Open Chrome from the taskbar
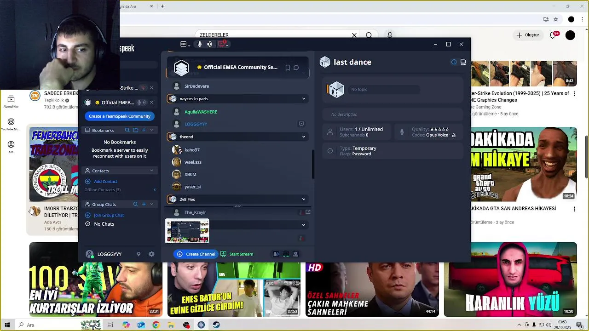The height and width of the screenshot is (331, 589). (156, 325)
